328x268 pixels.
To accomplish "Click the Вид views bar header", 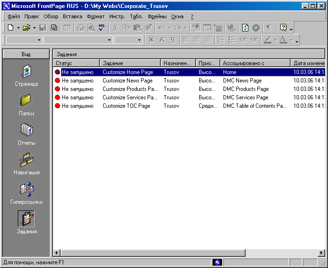I will [26, 54].
